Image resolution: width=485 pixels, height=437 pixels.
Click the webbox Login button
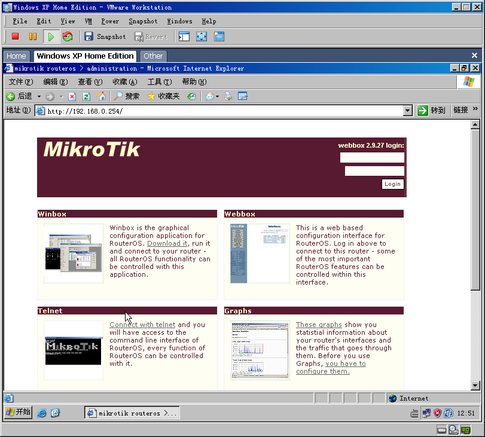(392, 184)
